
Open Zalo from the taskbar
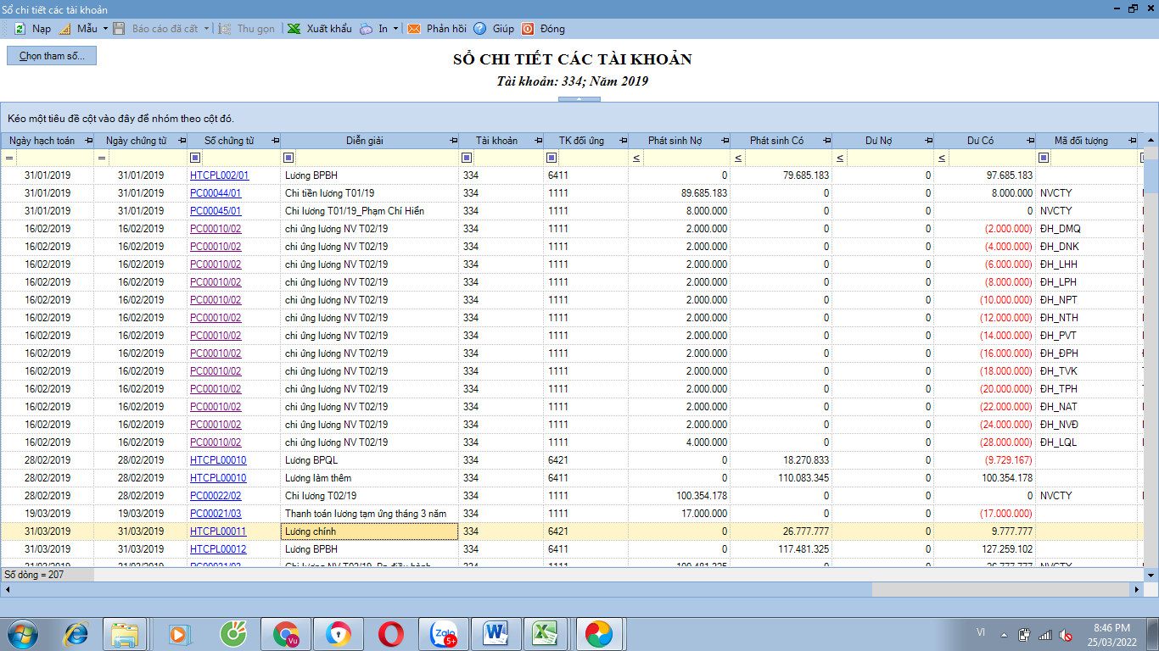coord(444,633)
